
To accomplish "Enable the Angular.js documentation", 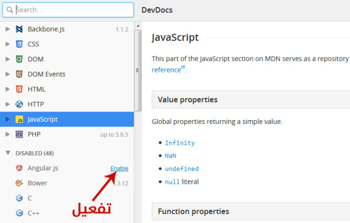I will pos(120,168).
